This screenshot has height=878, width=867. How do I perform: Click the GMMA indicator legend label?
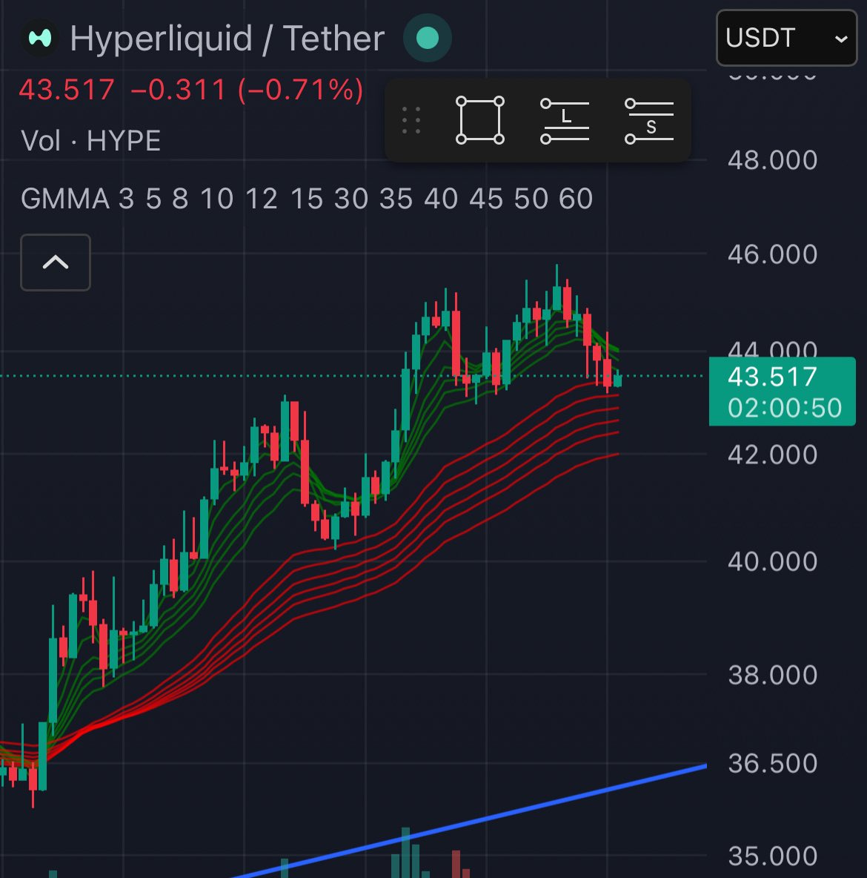click(x=307, y=198)
